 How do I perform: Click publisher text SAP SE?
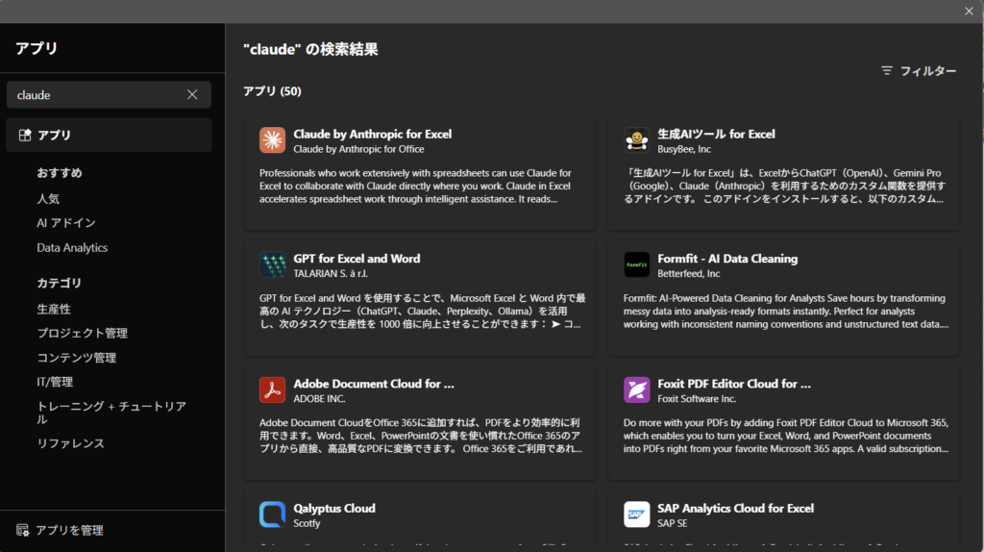click(672, 523)
